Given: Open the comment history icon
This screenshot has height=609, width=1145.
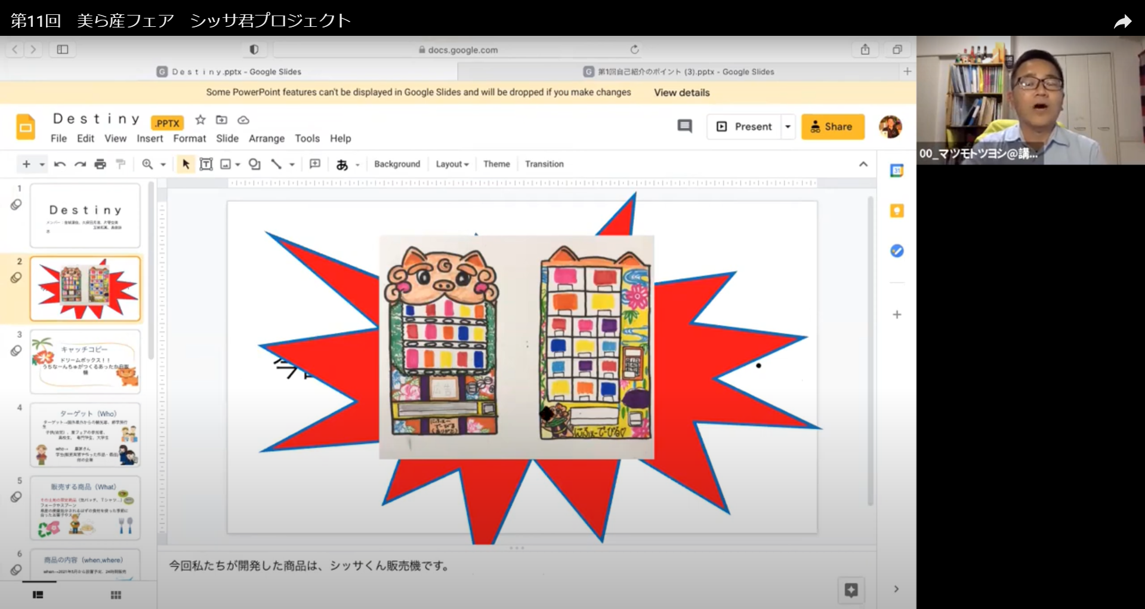Looking at the screenshot, I should click(685, 127).
